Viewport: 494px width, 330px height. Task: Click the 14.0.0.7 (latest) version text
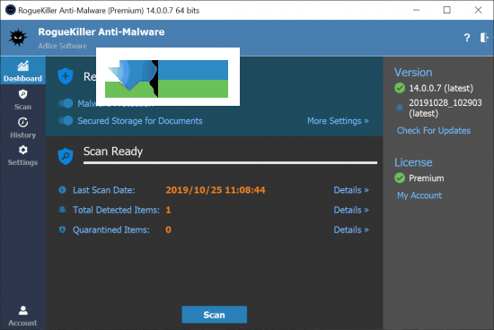point(441,88)
